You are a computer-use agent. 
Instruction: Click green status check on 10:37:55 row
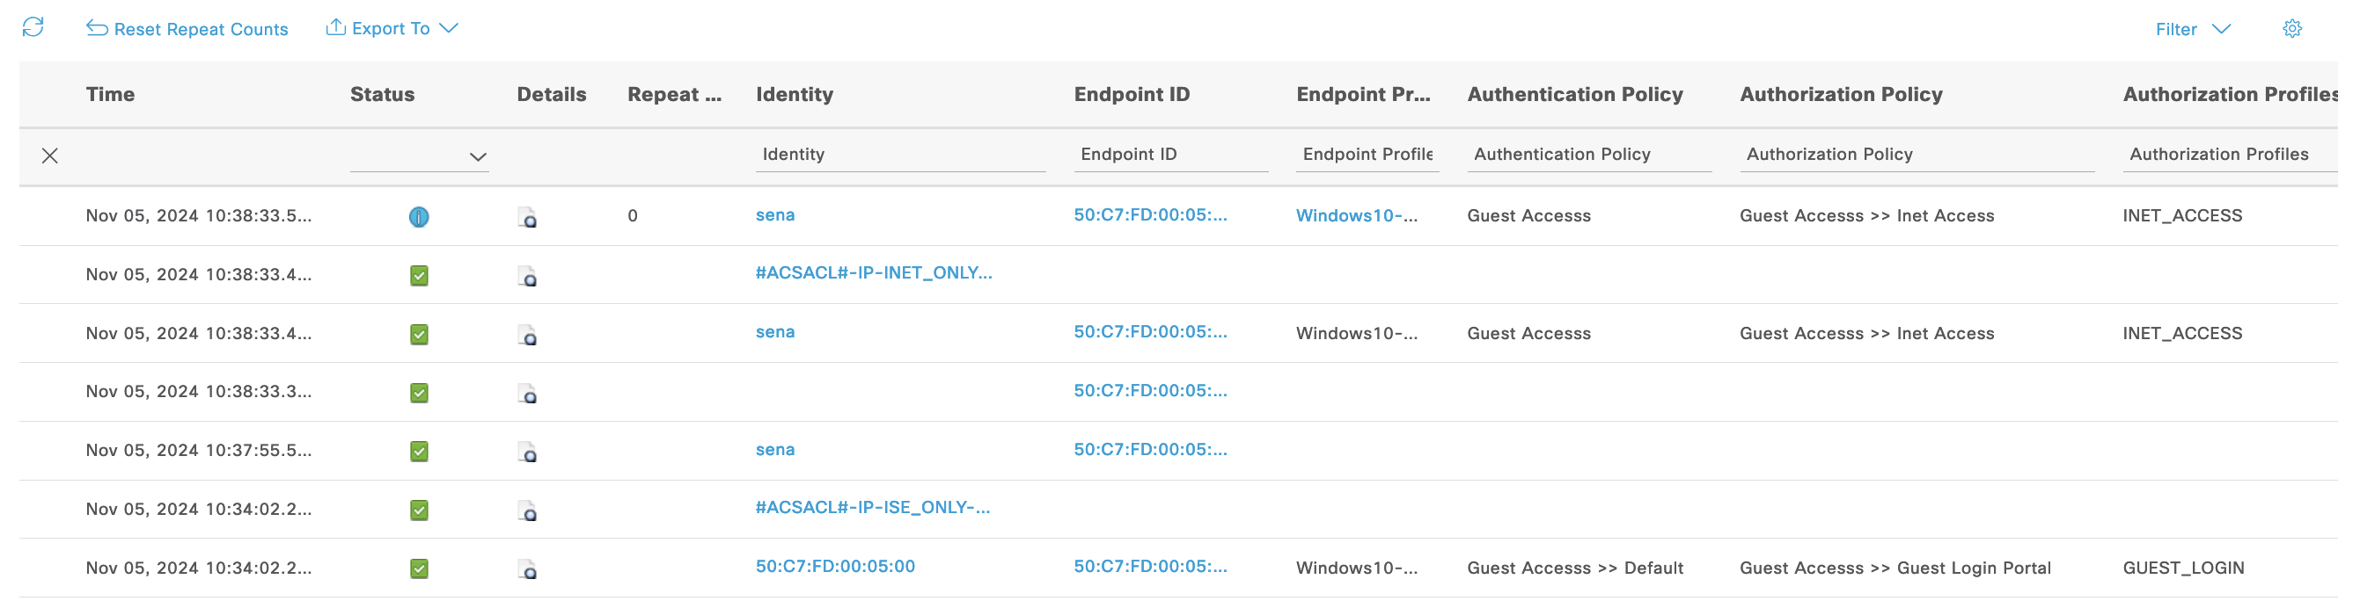[x=419, y=451]
